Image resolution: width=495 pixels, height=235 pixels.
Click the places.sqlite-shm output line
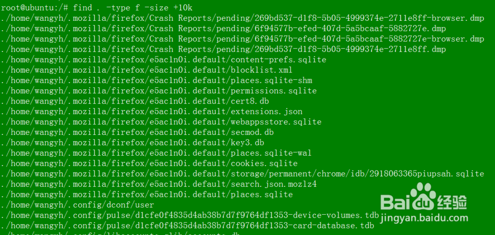pos(156,80)
